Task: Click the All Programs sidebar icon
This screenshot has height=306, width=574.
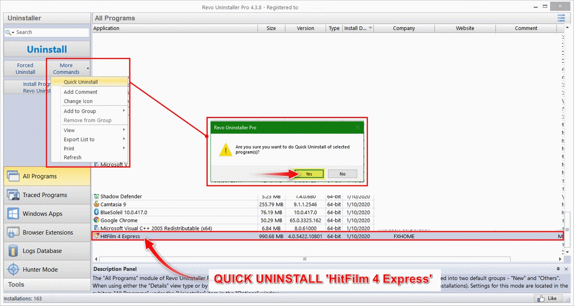Action: coord(13,176)
